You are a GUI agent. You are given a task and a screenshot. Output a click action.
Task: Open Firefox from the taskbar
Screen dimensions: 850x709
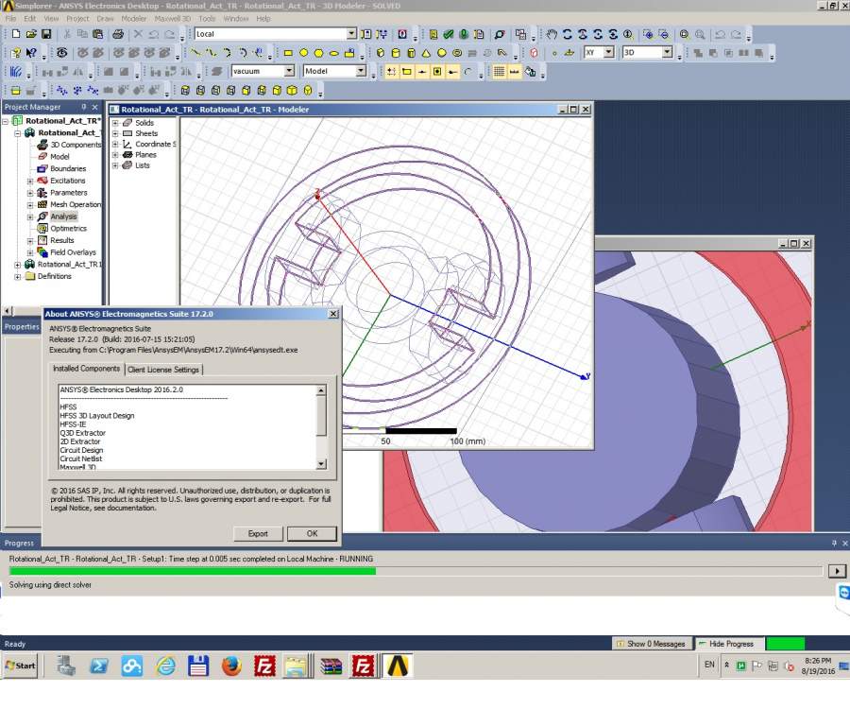(x=231, y=666)
